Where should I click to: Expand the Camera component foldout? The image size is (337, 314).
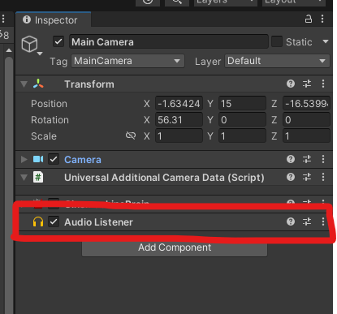pyautogui.click(x=24, y=159)
